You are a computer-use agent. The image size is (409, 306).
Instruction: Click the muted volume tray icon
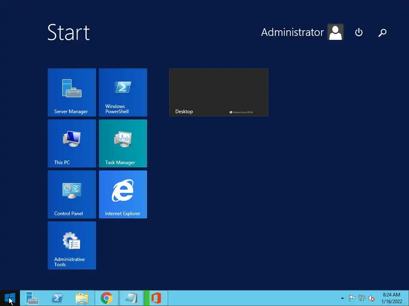click(371, 298)
